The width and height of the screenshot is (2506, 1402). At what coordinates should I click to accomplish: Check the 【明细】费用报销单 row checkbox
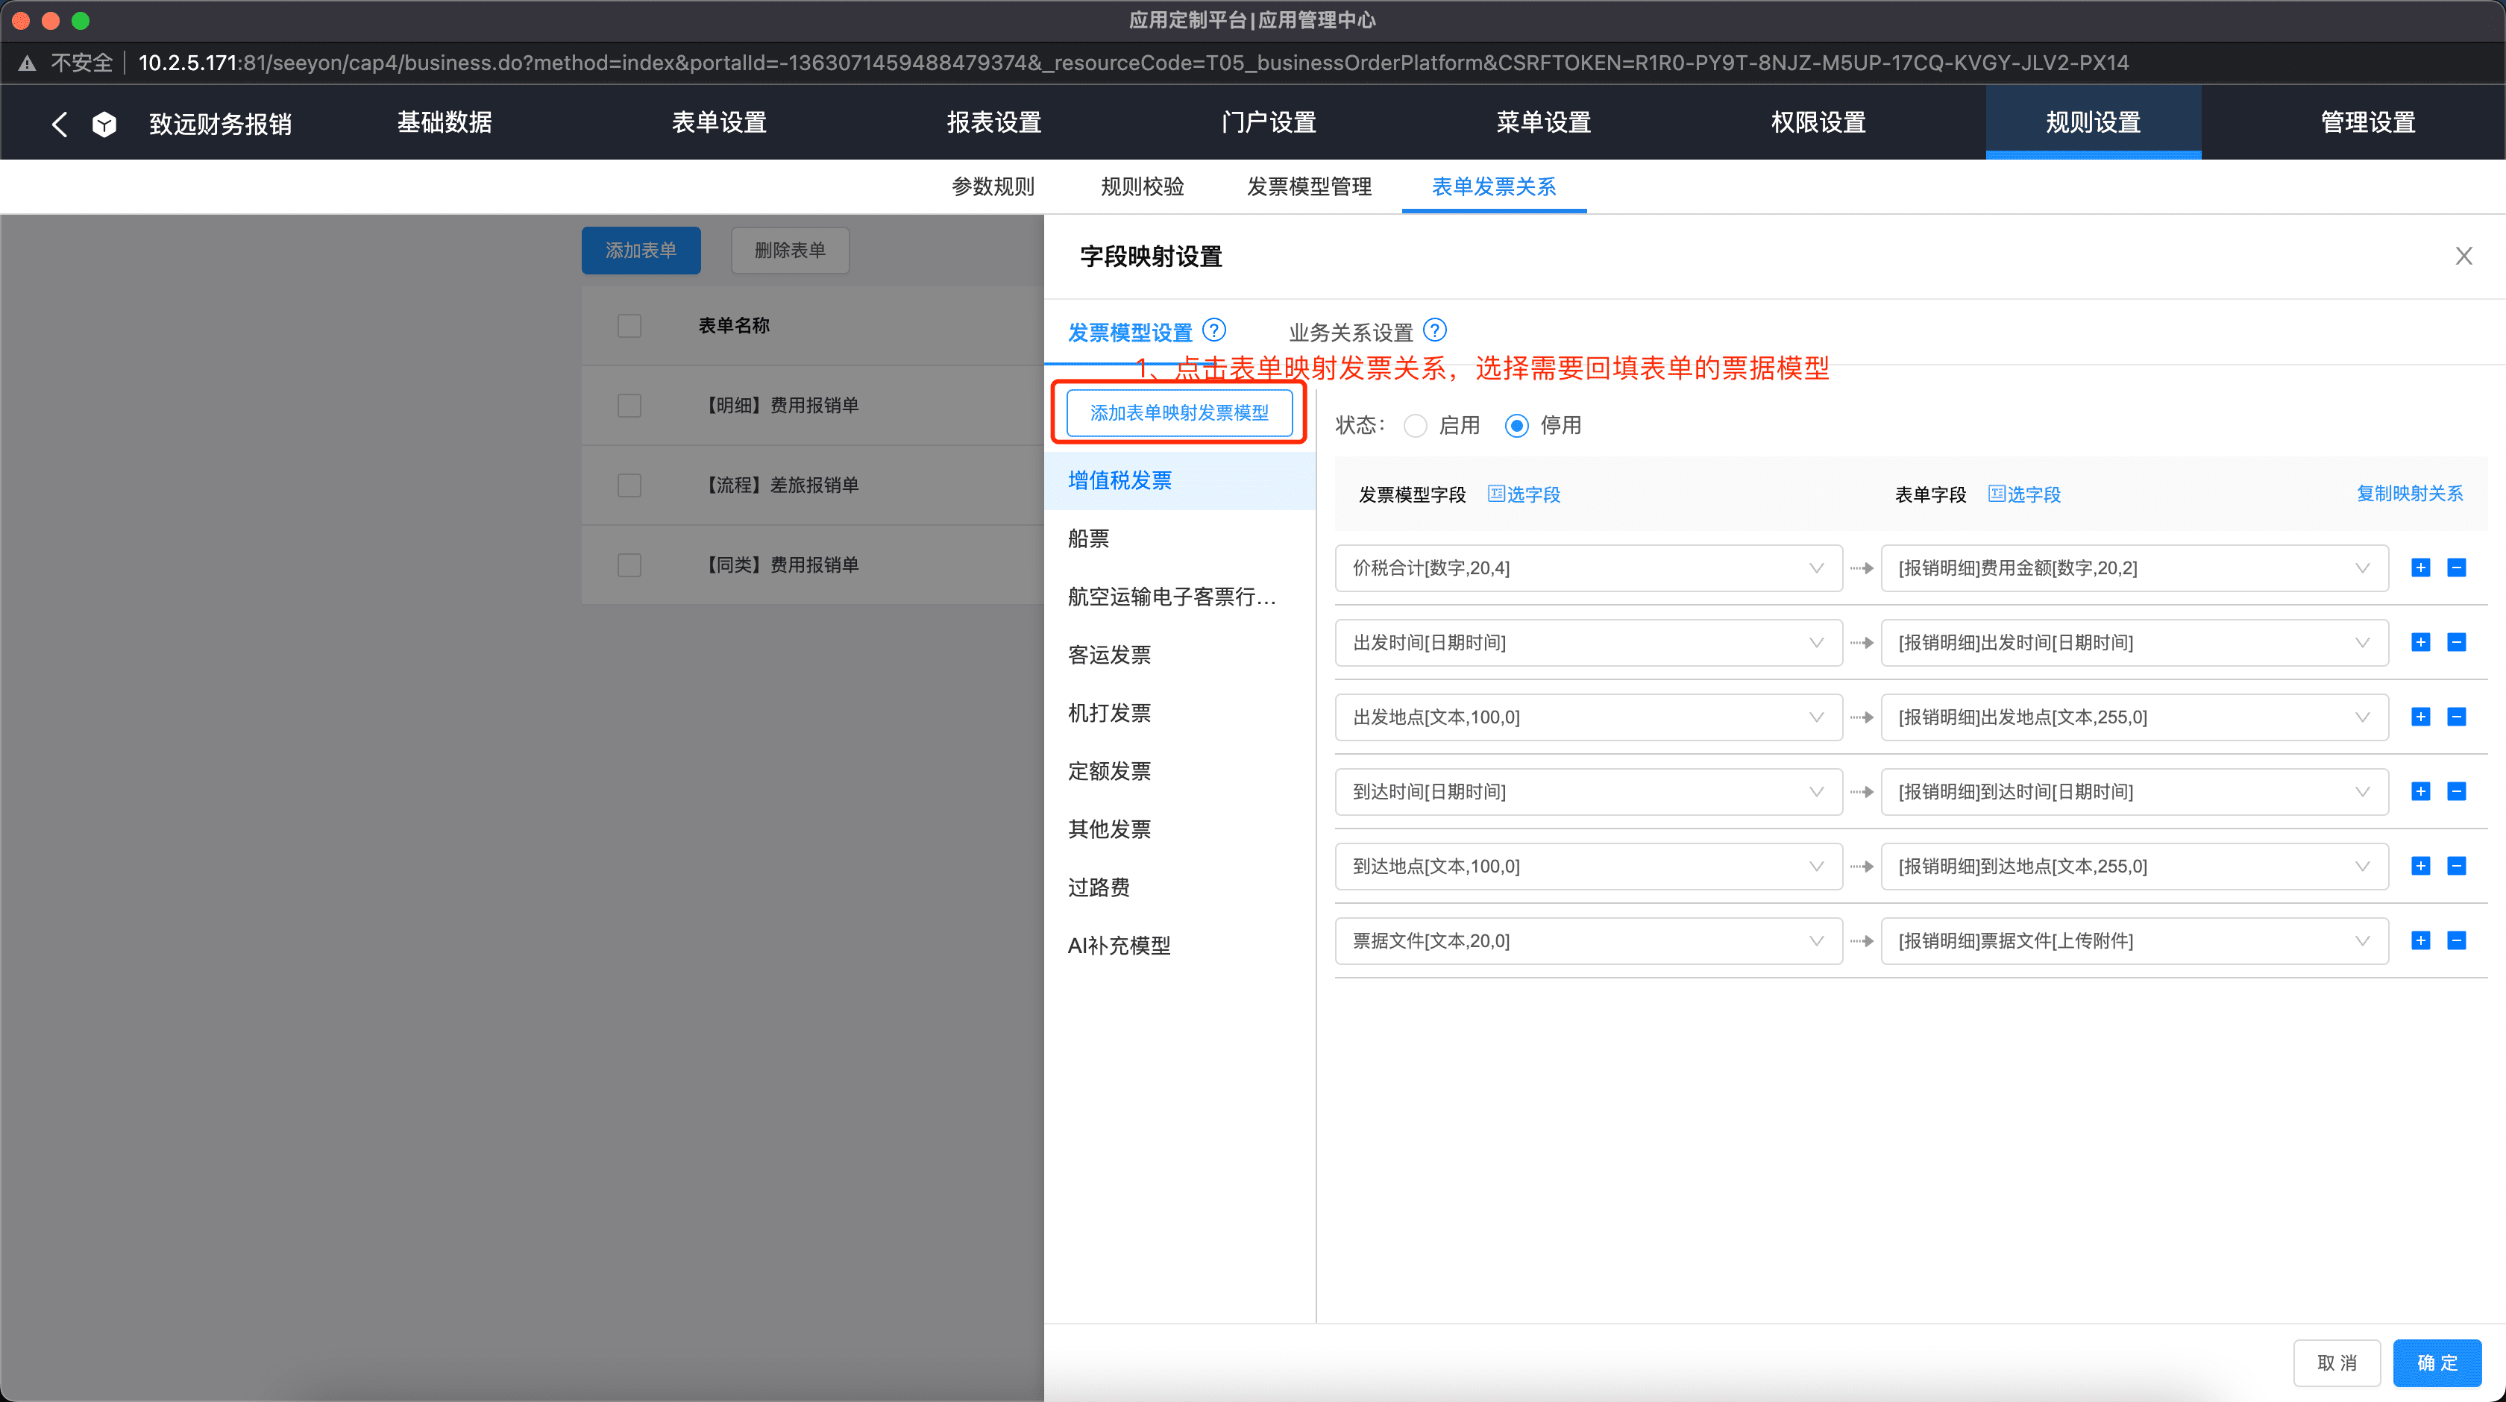pos(629,405)
